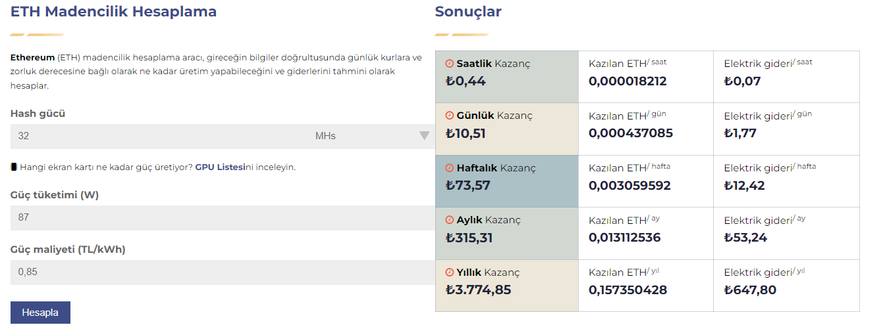Select the Saatlik Kazanç result cell
The height and width of the screenshot is (327, 881).
tap(506, 77)
